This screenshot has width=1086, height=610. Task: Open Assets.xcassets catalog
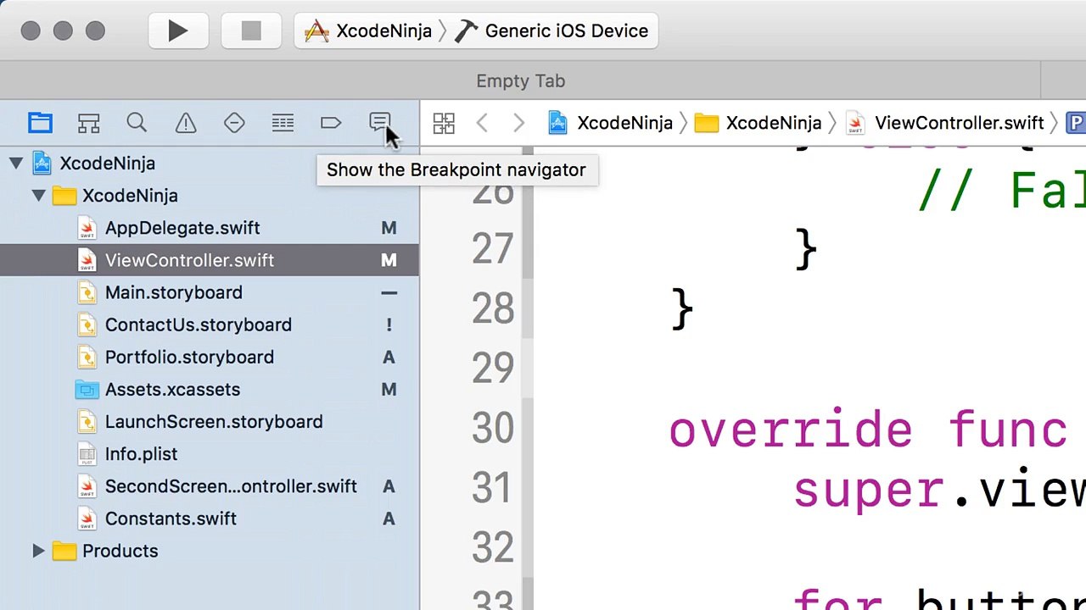point(172,390)
